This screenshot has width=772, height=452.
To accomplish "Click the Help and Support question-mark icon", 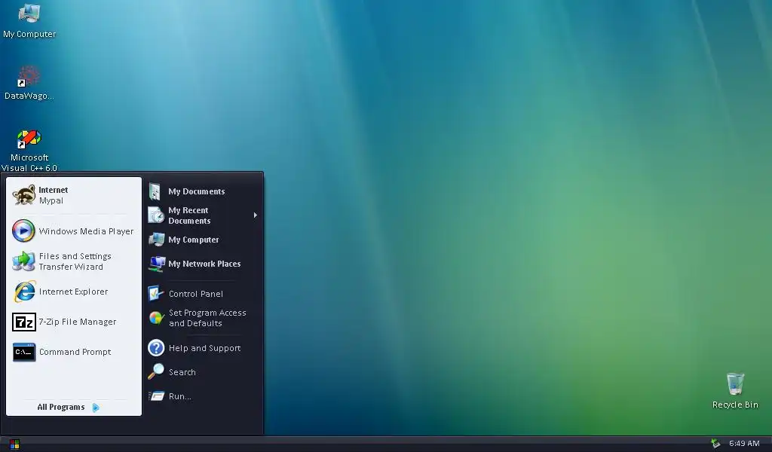I will click(x=156, y=348).
